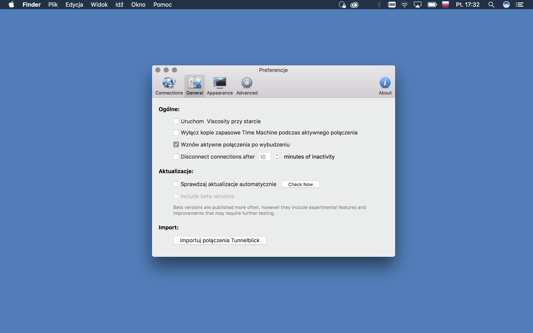The width and height of the screenshot is (533, 333).
Task: Click the Ogólne section heading
Action: click(x=169, y=109)
